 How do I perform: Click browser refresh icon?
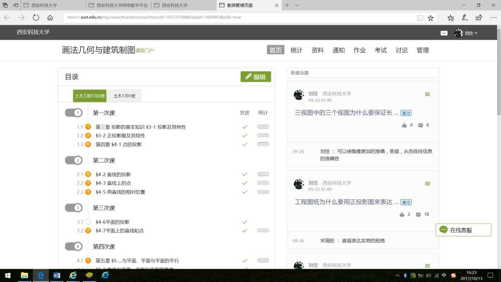pyautogui.click(x=36, y=18)
